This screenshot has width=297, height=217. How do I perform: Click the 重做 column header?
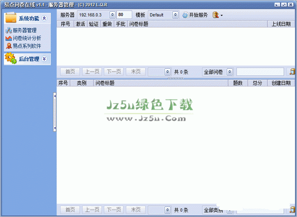(x=107, y=24)
